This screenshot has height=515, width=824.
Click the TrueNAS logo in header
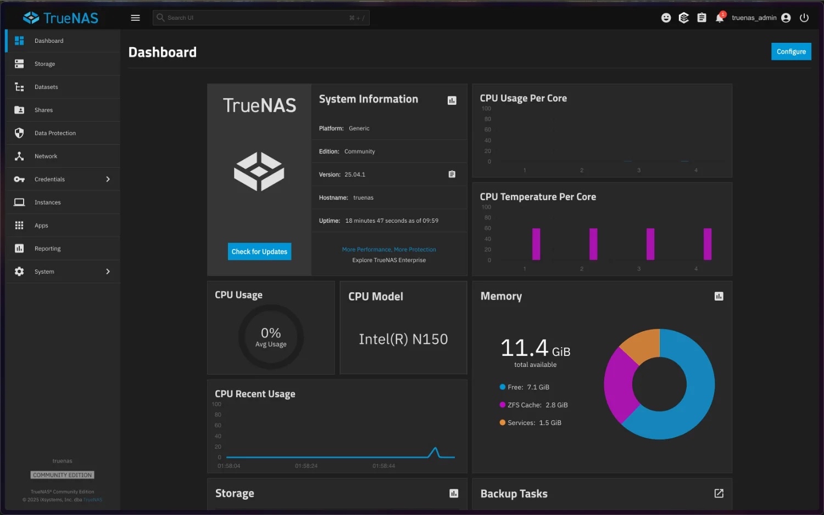coord(60,18)
